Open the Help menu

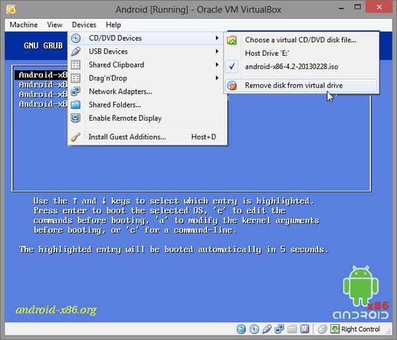[x=113, y=25]
